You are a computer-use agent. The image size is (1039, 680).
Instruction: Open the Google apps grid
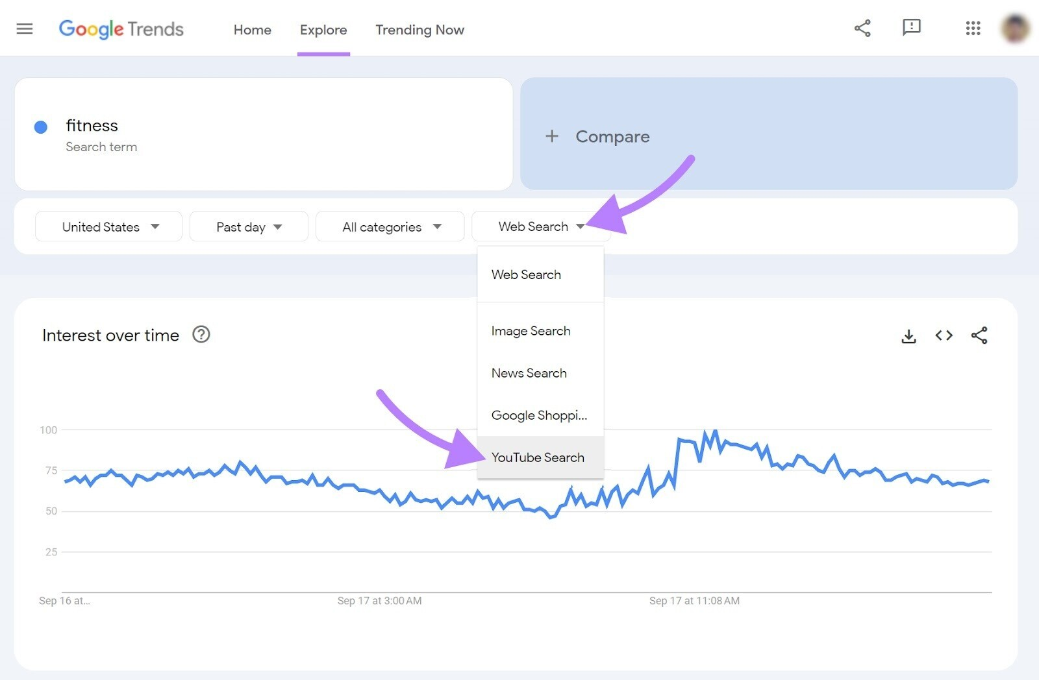[972, 28]
